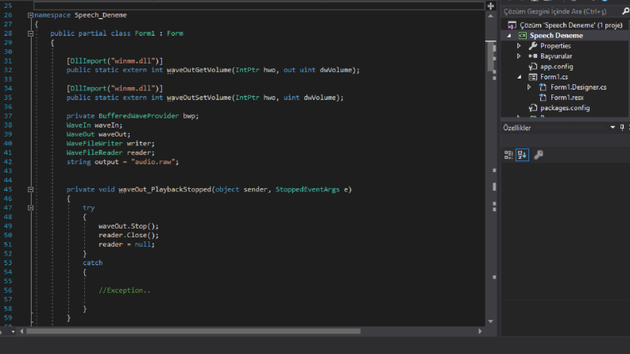The width and height of the screenshot is (630, 354).
Task: Click waveOutSetVolume in the code
Action: [199, 98]
